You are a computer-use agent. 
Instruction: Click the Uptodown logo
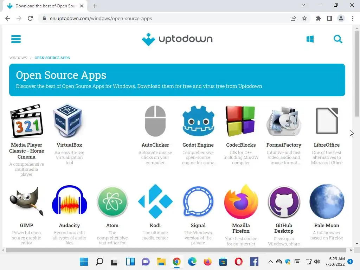pyautogui.click(x=177, y=39)
